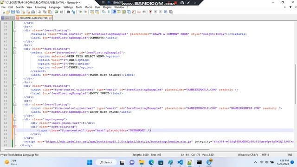Click the Save All toolbar icon

pyautogui.click(x=18, y=12)
